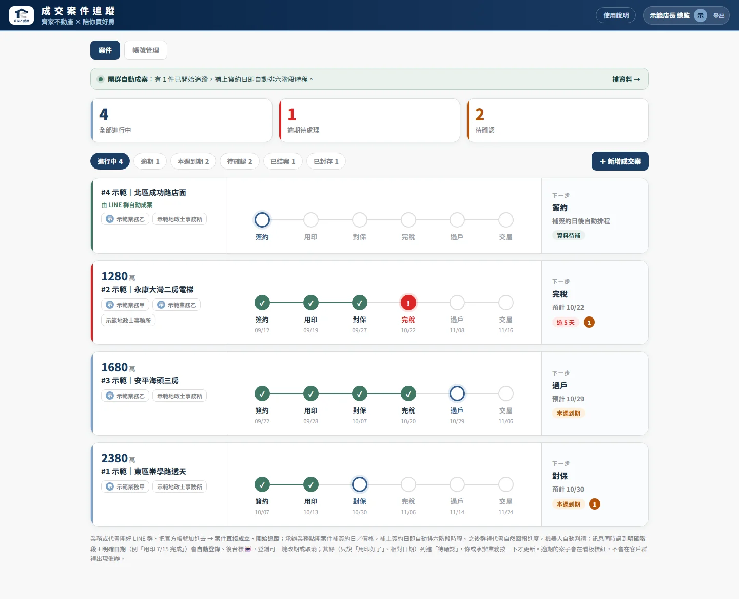Image resolution: width=739 pixels, height=599 pixels.
Task: Click the 資料待補 status tag
Action: point(569,236)
